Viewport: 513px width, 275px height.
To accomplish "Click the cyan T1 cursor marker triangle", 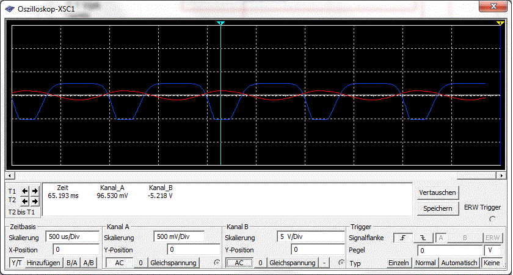I will (221, 23).
